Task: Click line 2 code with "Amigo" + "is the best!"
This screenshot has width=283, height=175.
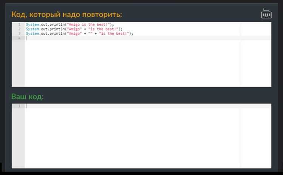Action: pos(74,29)
